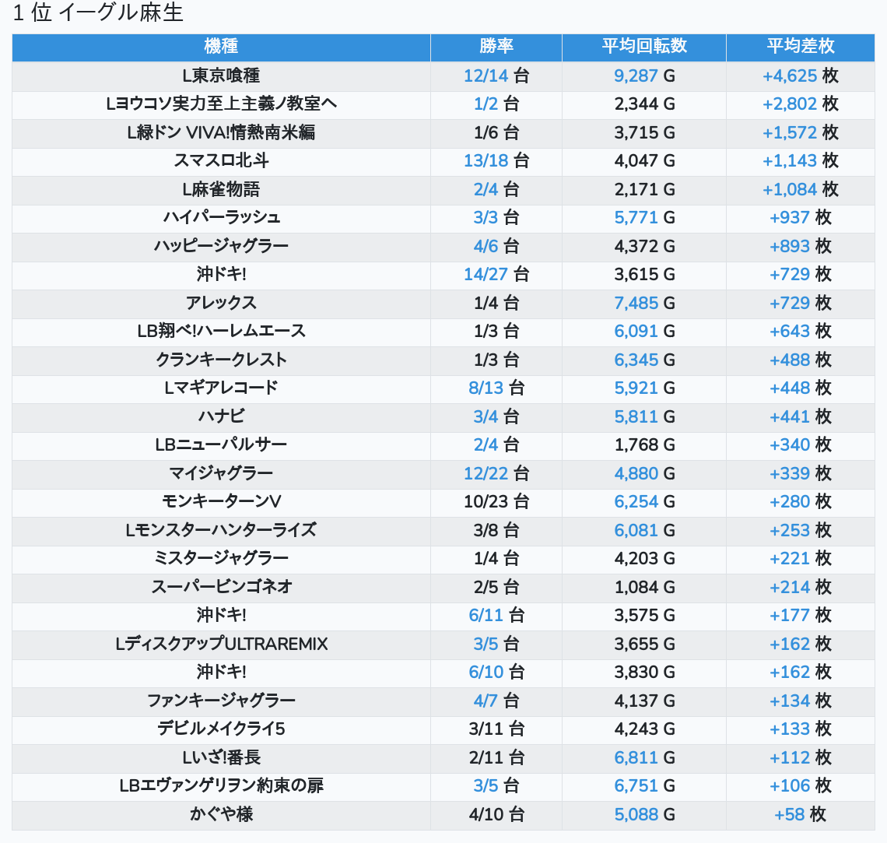Click the +893 枚 value
This screenshot has width=887, height=843.
[x=801, y=246]
